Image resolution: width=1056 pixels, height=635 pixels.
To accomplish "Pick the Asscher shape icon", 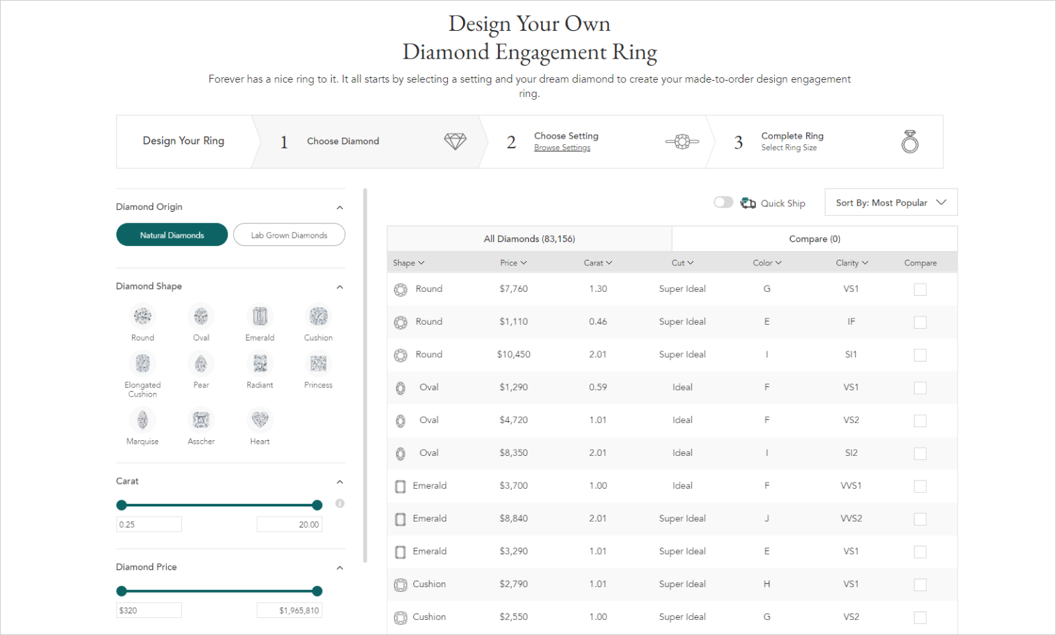I will 201,419.
